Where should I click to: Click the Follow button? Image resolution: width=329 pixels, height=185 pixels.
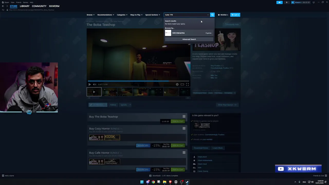(113, 105)
